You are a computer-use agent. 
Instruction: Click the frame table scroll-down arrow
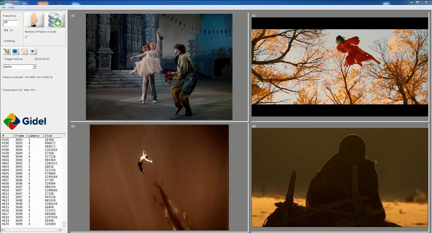click(x=64, y=226)
